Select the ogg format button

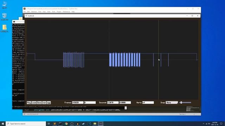(x=49, y=103)
